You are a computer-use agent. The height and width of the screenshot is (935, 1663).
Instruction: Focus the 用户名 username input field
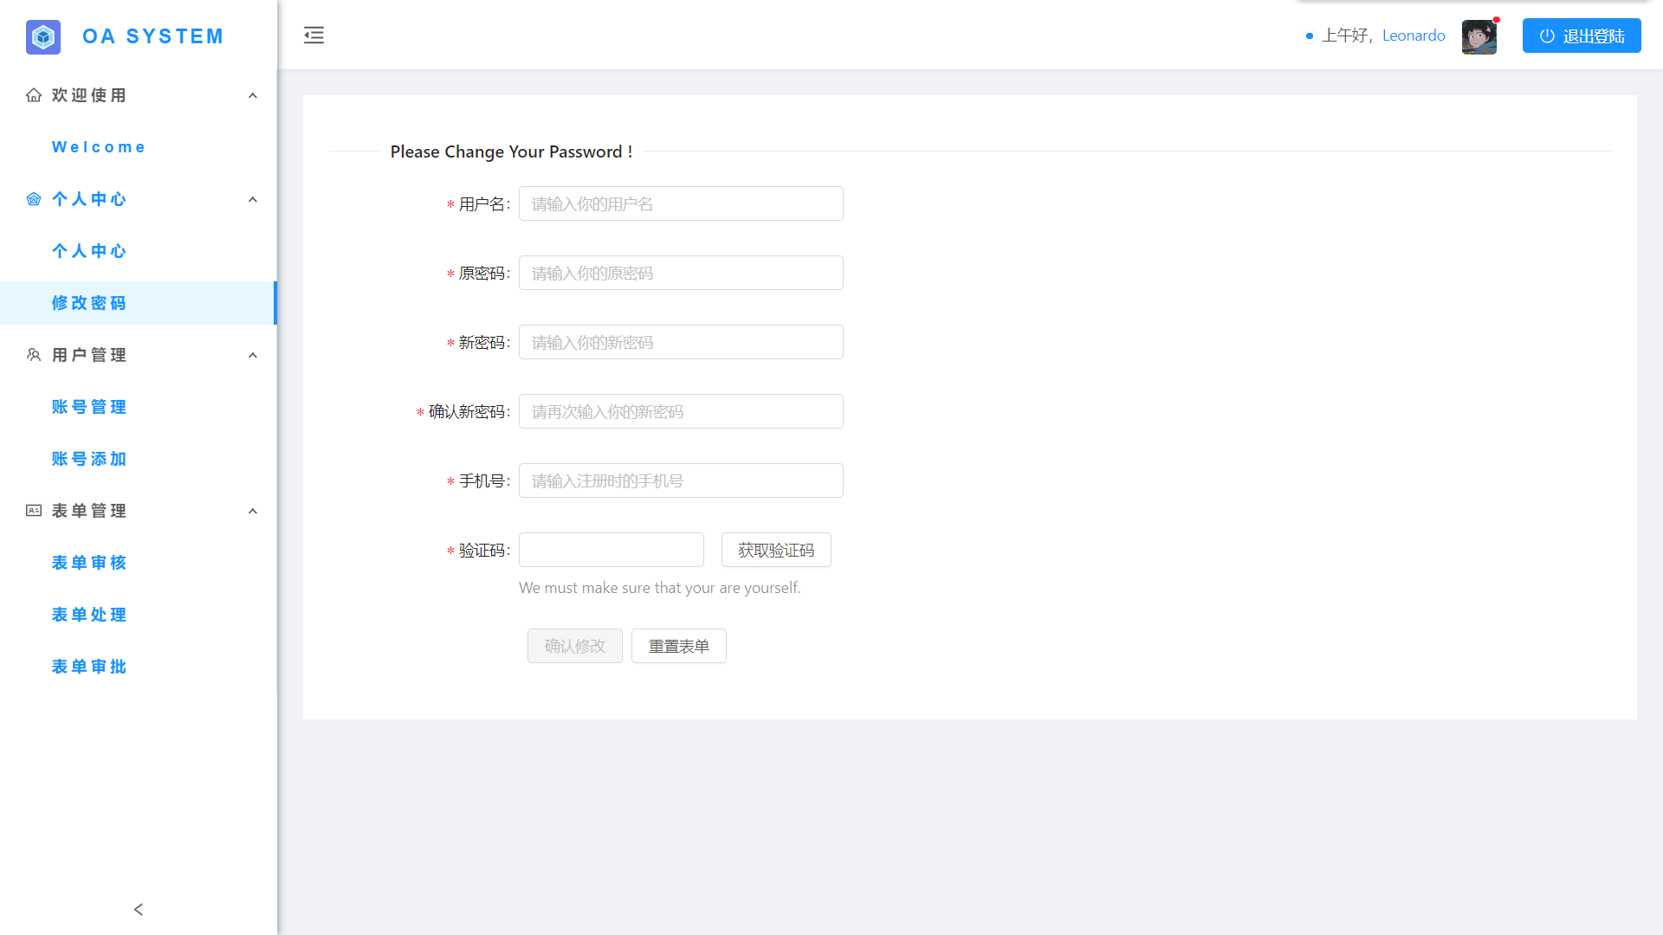tap(681, 203)
